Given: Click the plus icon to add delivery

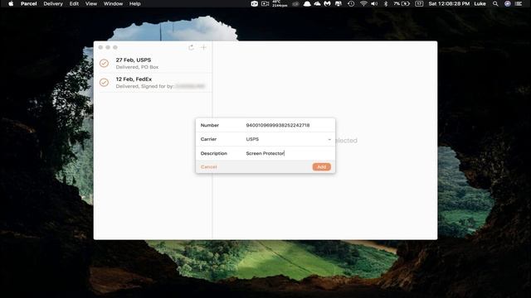Looking at the screenshot, I should pyautogui.click(x=204, y=48).
